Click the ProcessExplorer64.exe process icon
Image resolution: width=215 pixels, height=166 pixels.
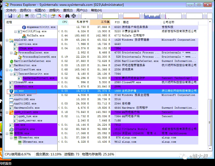(x=20, y=57)
